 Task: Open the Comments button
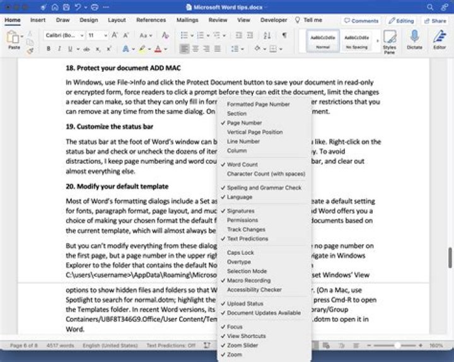coord(361,21)
